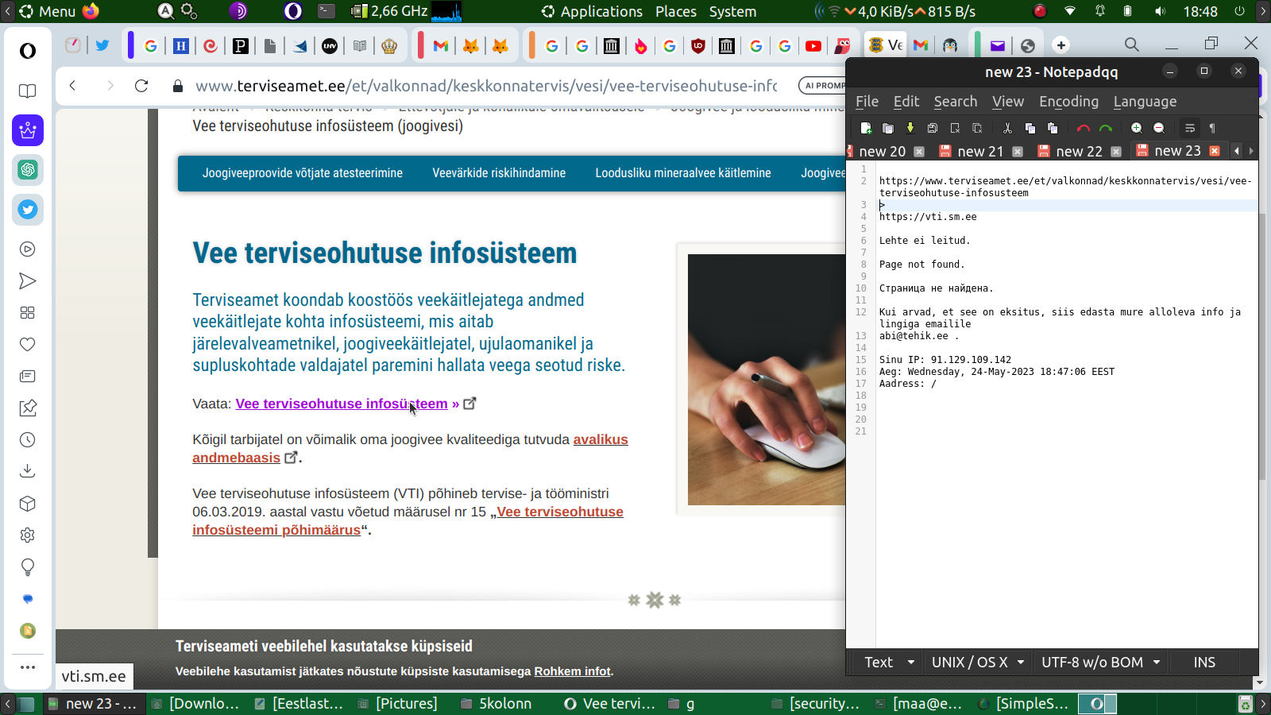Reload the Terviseamet page
The width and height of the screenshot is (1271, 715).
141,86
